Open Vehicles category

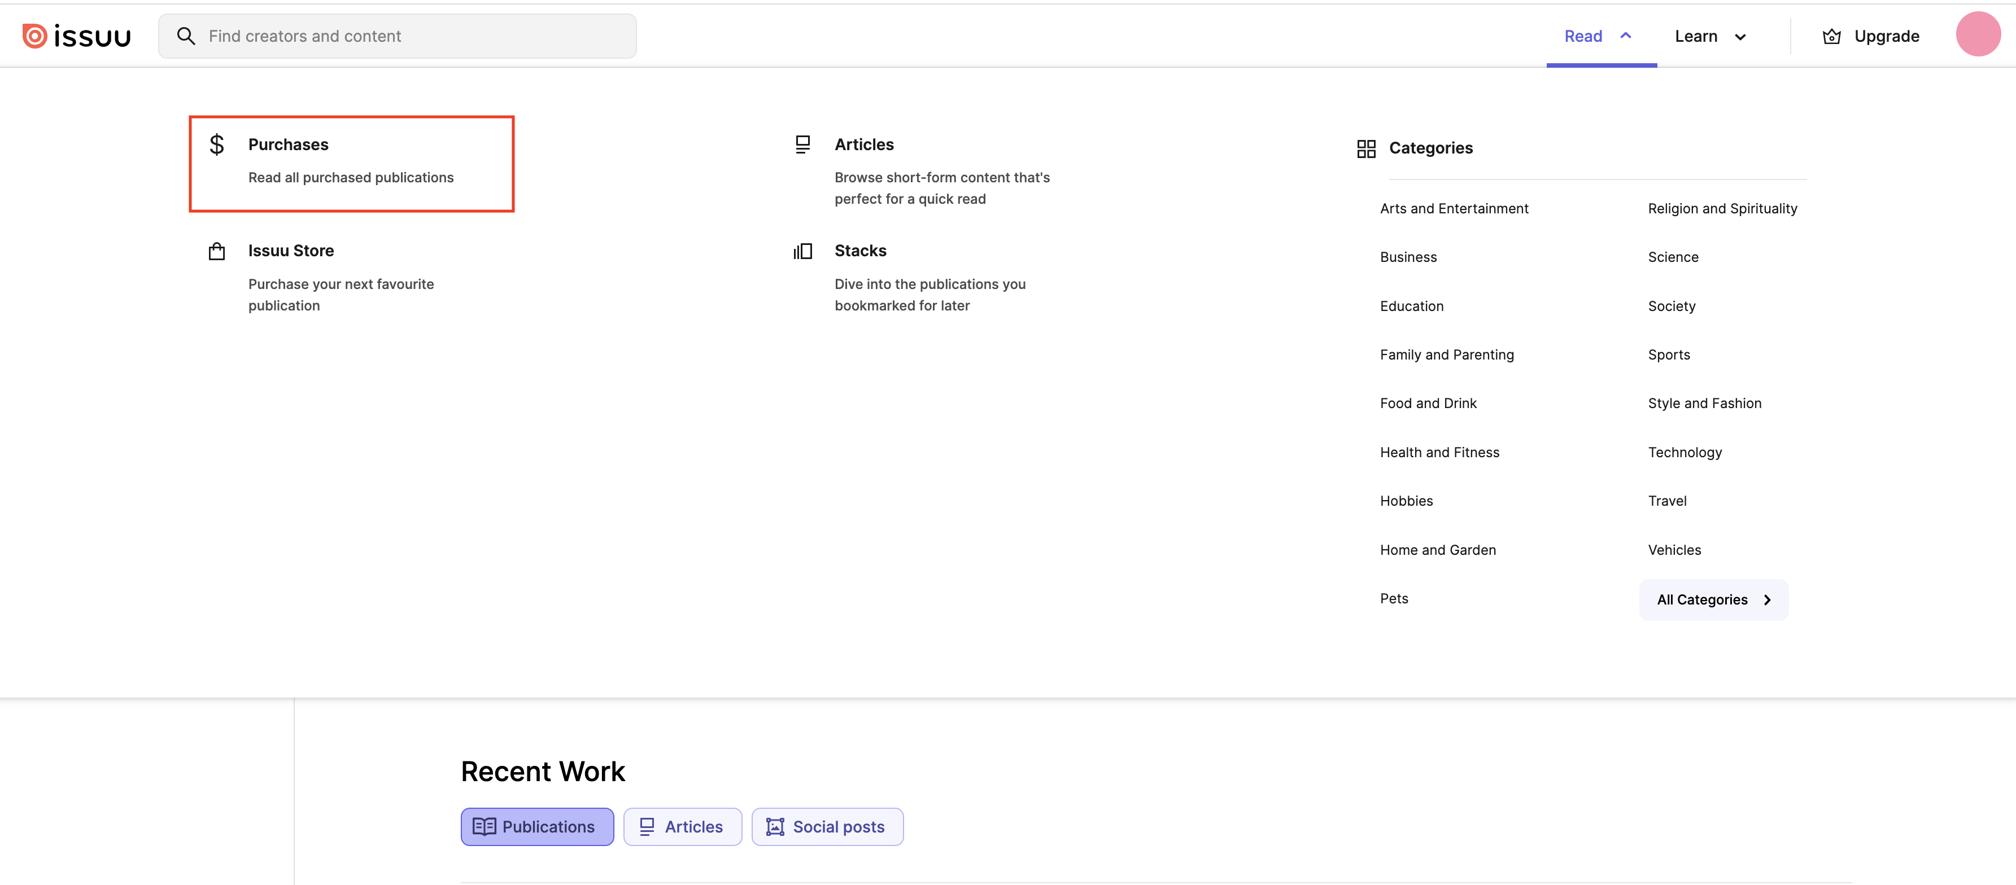click(x=1674, y=550)
